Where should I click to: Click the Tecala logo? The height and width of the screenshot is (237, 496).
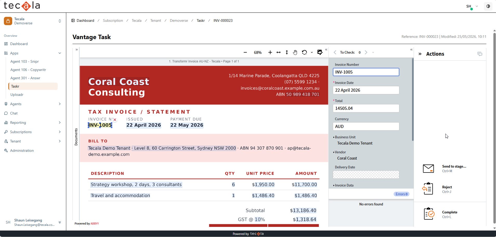[x=22, y=6]
